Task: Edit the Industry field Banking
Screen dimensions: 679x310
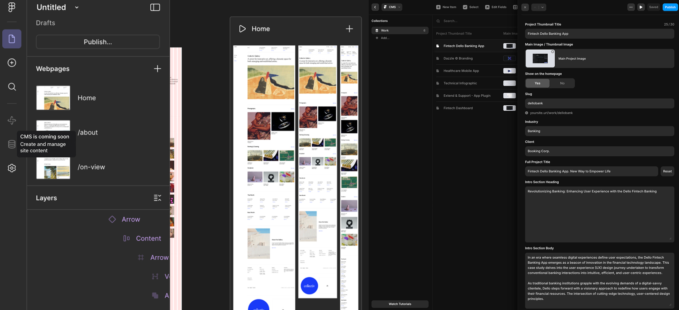Action: coord(599,131)
